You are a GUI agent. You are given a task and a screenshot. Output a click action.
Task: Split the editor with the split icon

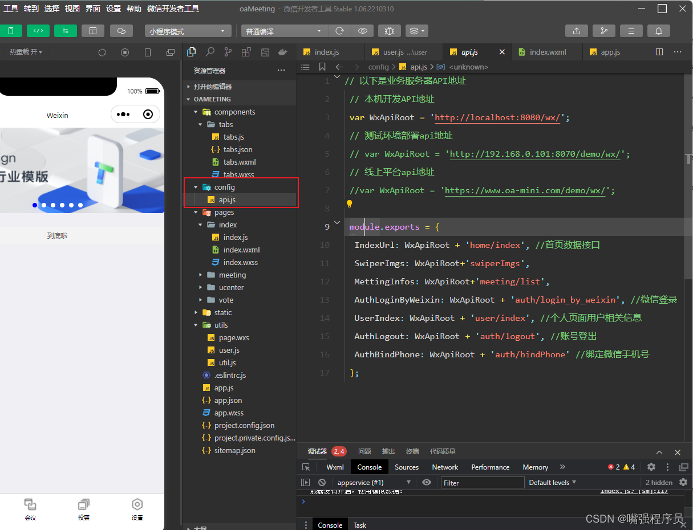pos(659,52)
